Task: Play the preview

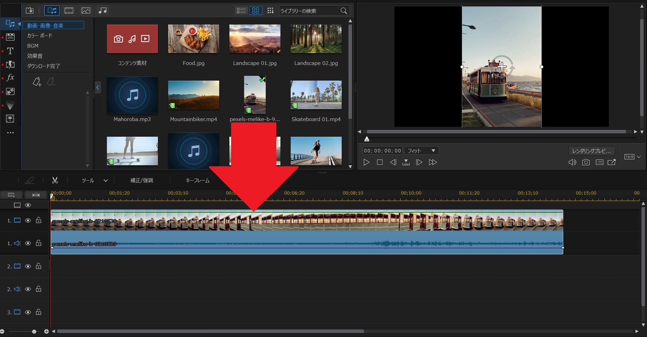Action: (366, 163)
